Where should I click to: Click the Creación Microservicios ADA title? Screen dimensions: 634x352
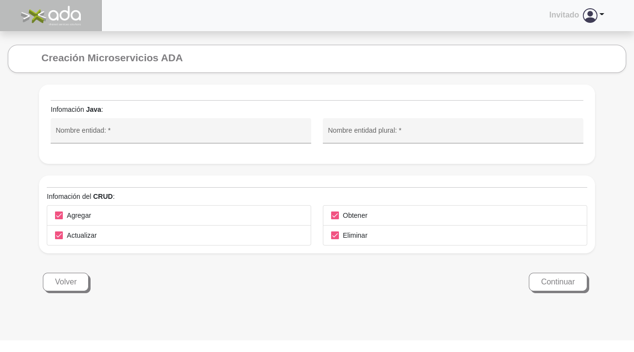coord(112,58)
